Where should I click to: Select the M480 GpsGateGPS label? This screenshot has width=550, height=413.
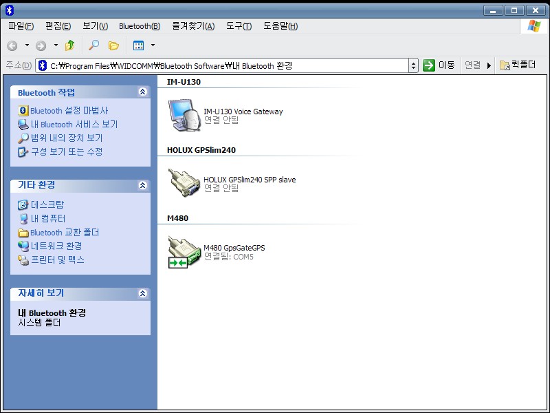234,248
